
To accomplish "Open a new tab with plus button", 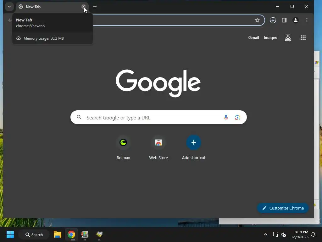I will tap(95, 7).
